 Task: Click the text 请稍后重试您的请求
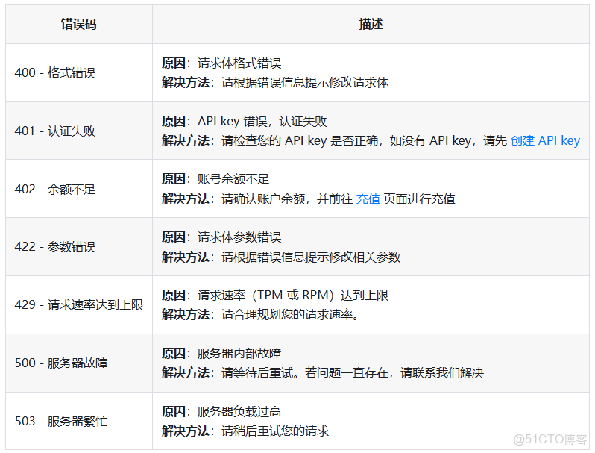coord(275,431)
